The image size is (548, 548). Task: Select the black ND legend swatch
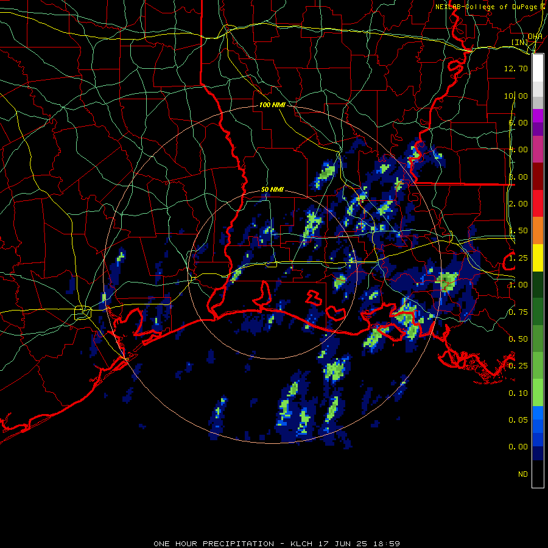click(538, 474)
